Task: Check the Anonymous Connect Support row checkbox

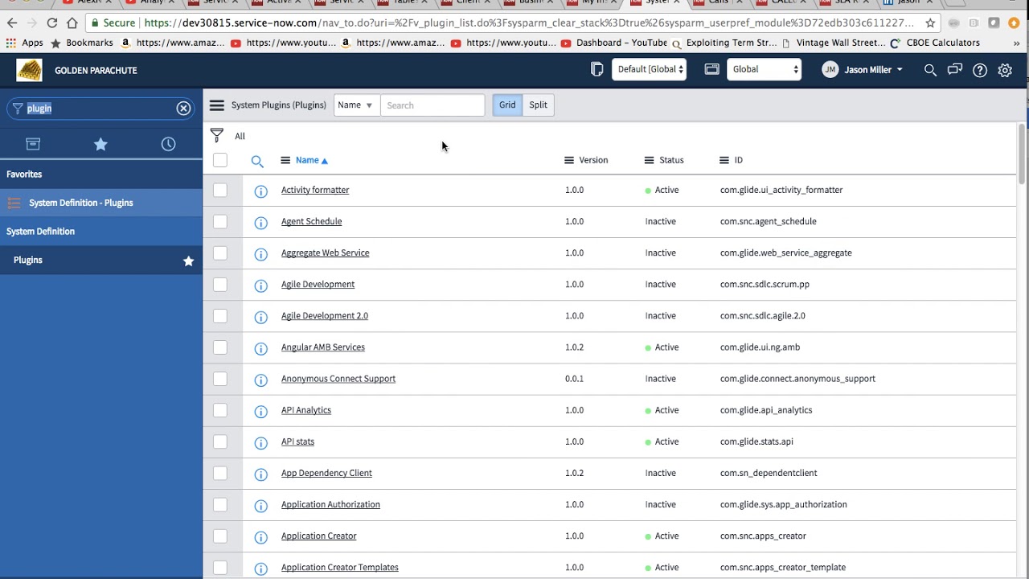Action: coord(220,379)
